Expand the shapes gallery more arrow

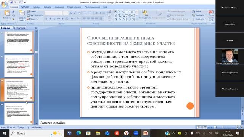pyautogui.click(x=137, y=19)
